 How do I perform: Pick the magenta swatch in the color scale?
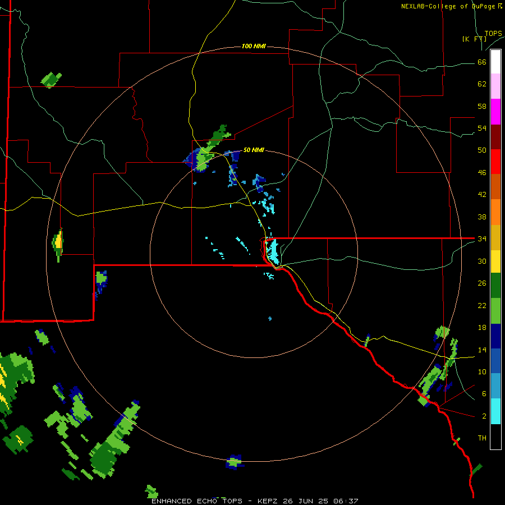click(x=495, y=112)
